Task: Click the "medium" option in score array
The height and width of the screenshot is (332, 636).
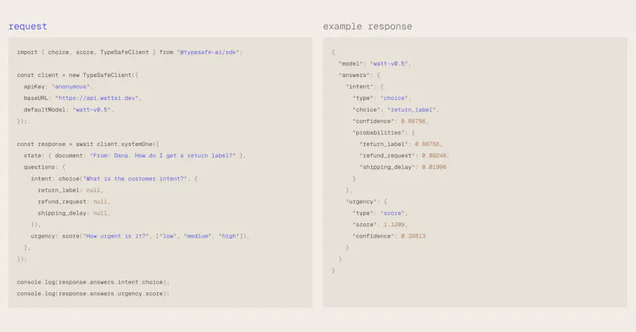Action: click(x=197, y=237)
